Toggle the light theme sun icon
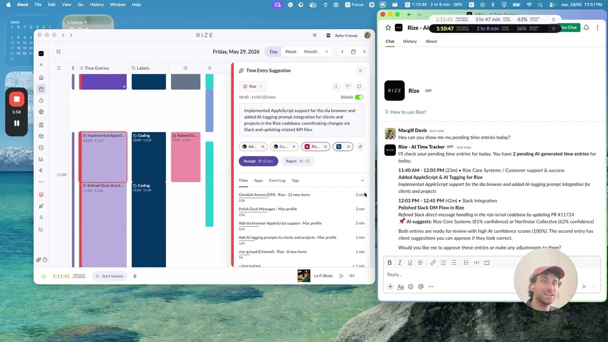The height and width of the screenshot is (342, 608). (314, 36)
